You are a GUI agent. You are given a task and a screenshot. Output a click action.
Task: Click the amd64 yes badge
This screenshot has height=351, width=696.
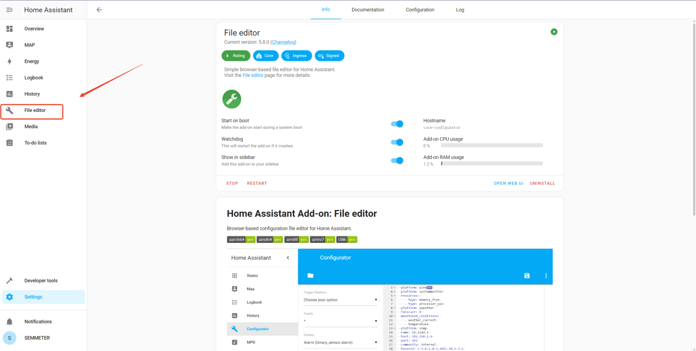point(270,239)
